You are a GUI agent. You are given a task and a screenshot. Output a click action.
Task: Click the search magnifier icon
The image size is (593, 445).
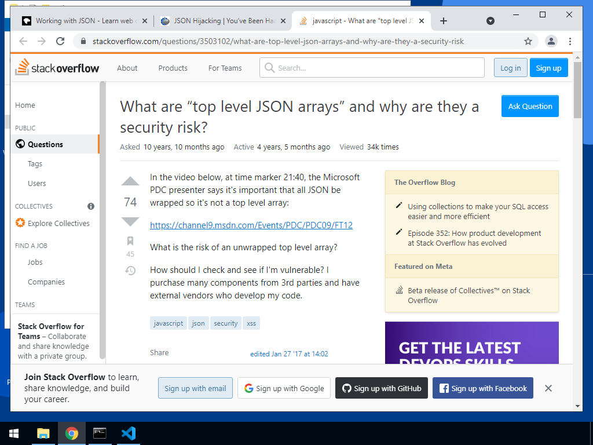(270, 68)
